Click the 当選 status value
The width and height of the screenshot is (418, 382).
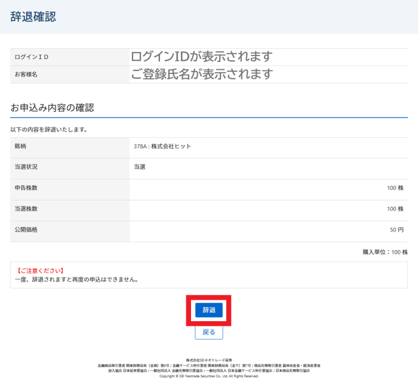140,167
